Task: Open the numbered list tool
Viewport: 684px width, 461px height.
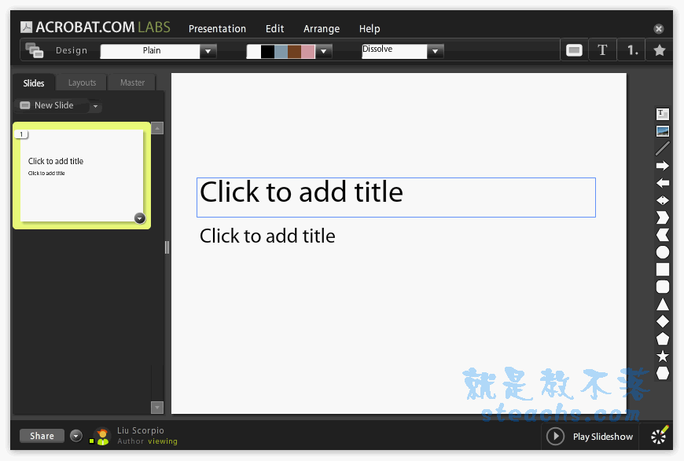Action: (x=632, y=50)
